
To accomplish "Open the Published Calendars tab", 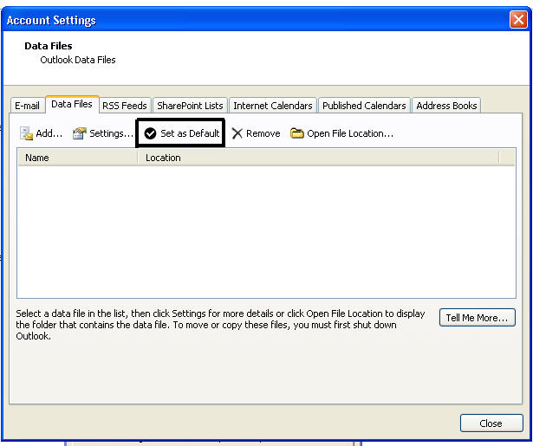I will click(x=364, y=106).
